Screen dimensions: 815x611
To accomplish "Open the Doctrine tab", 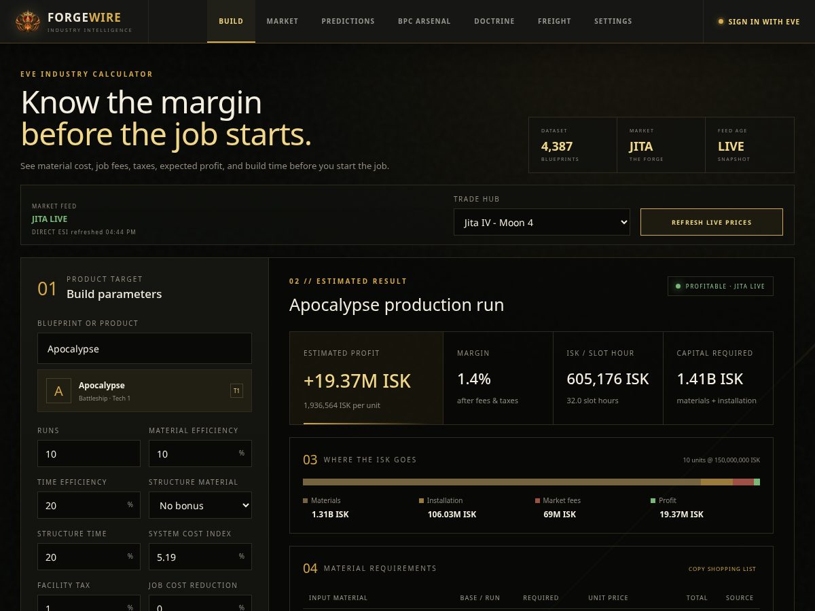I will [x=494, y=22].
